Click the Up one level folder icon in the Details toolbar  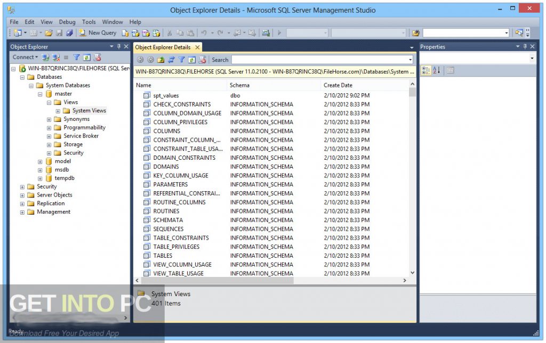[x=160, y=60]
